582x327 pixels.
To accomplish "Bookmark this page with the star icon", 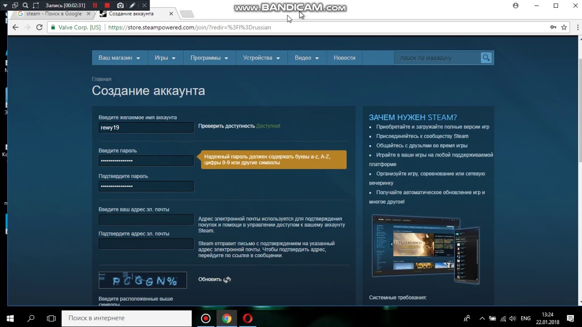I will pos(564,27).
